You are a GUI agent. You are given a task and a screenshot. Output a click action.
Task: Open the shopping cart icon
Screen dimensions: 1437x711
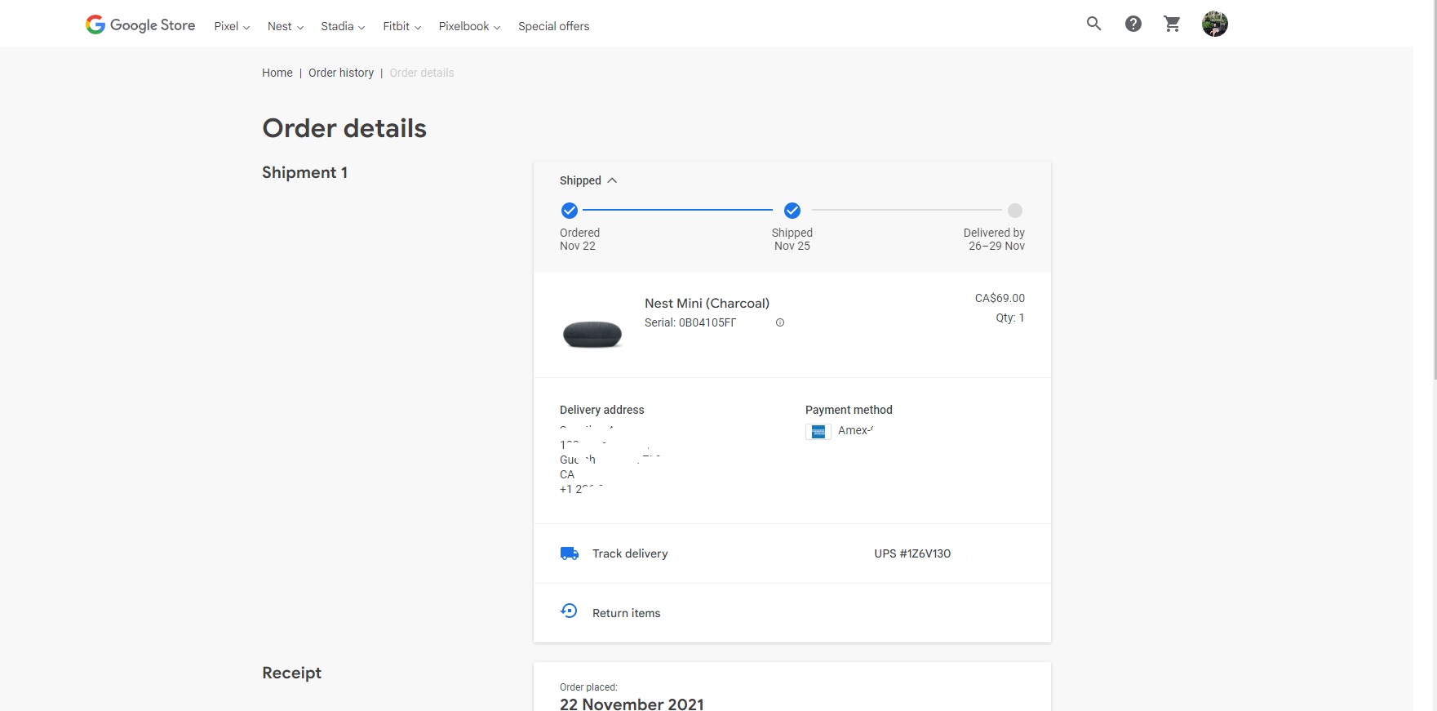click(1173, 24)
